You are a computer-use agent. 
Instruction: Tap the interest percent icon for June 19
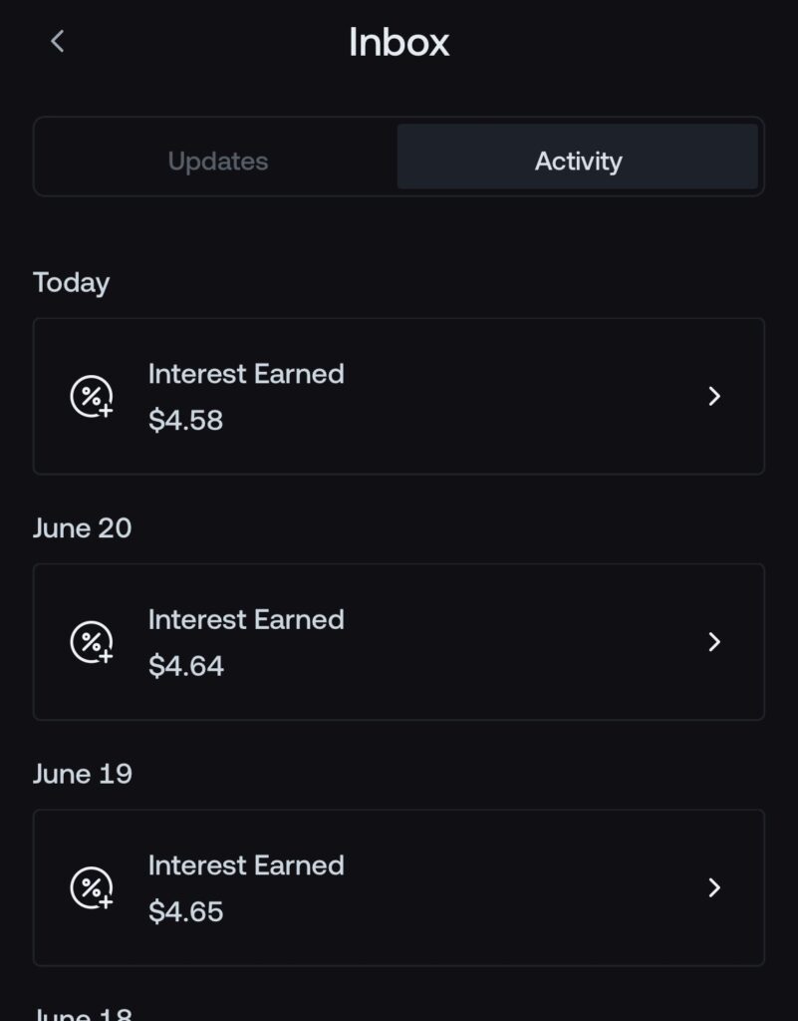click(92, 887)
